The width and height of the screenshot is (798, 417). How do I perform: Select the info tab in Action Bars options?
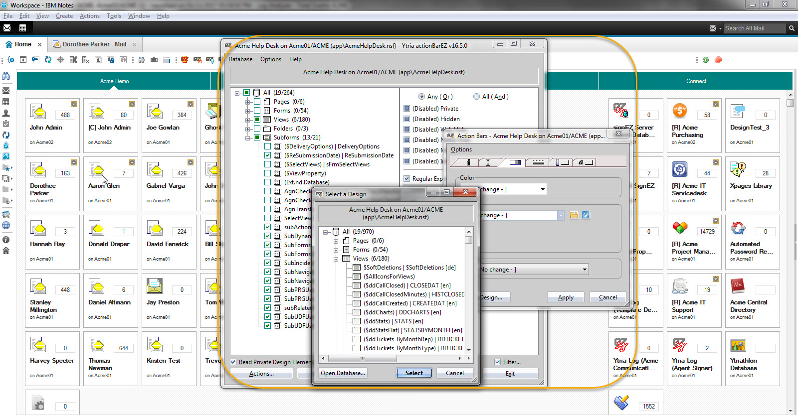[468, 162]
